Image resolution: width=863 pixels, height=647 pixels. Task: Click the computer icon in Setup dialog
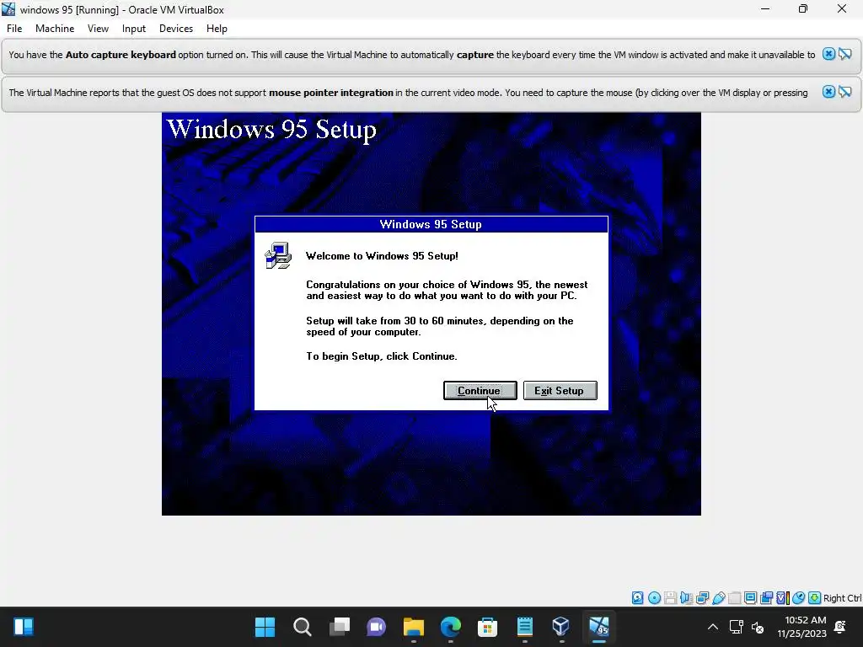pos(278,255)
